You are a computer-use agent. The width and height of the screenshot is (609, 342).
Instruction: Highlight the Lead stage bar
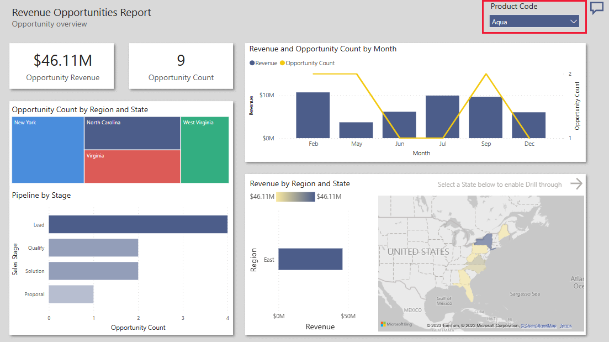138,224
